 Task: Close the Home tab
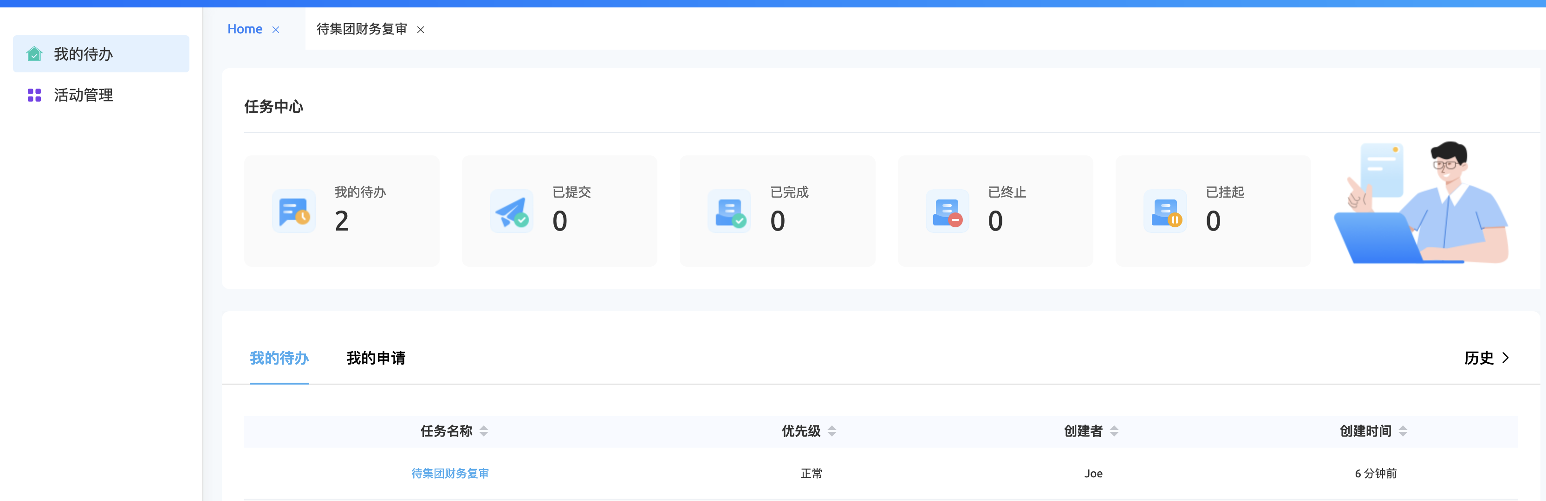pos(275,29)
